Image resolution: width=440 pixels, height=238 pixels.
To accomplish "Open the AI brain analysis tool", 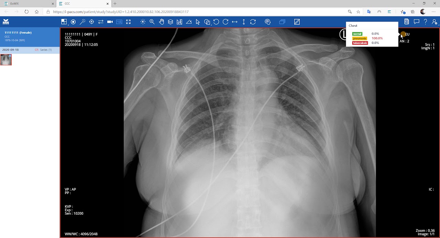I will [x=268, y=22].
